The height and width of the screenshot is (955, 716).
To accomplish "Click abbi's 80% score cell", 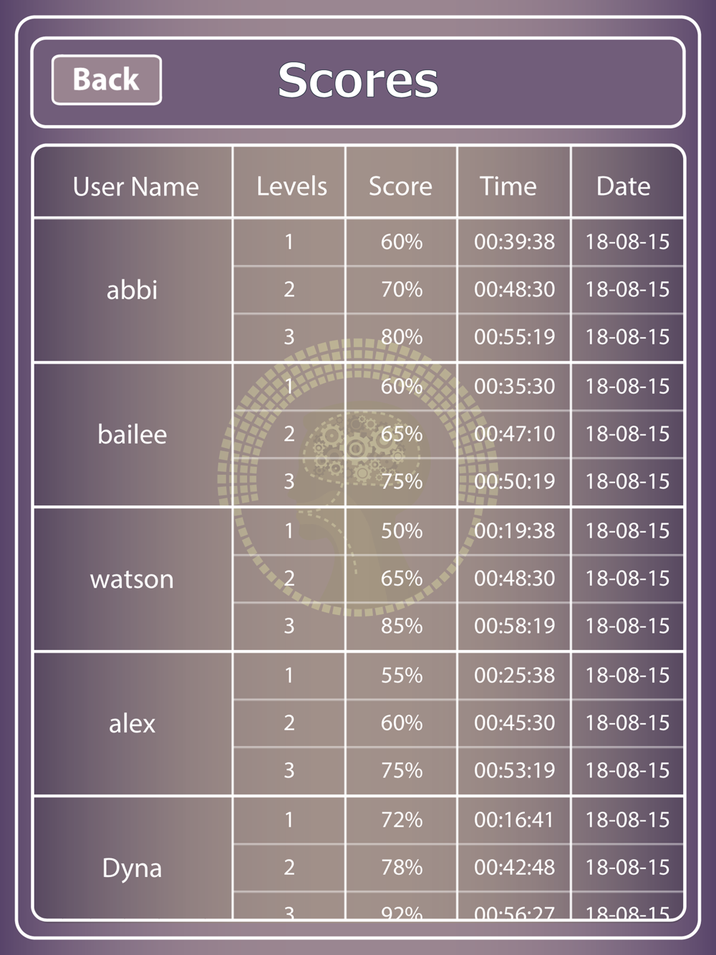I will coord(402,337).
